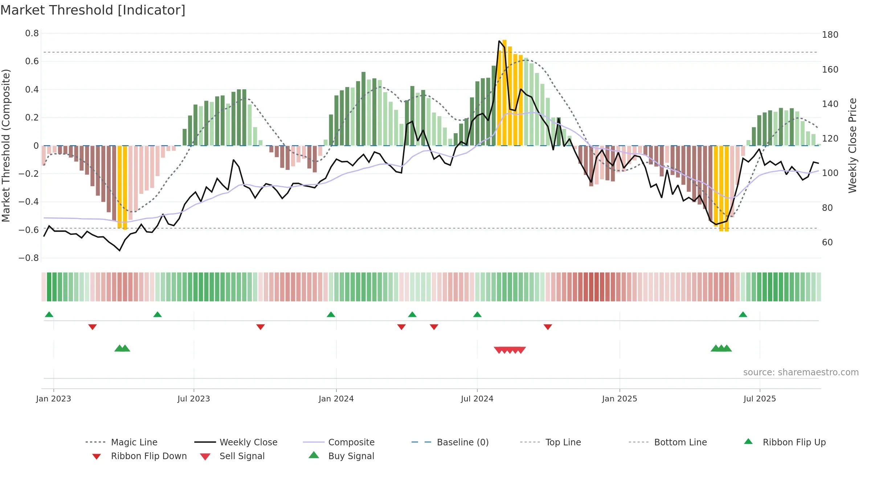Toggle the Ribbon Flip Up legend entry
Viewport: 871px width, 490px height.
click(785, 442)
